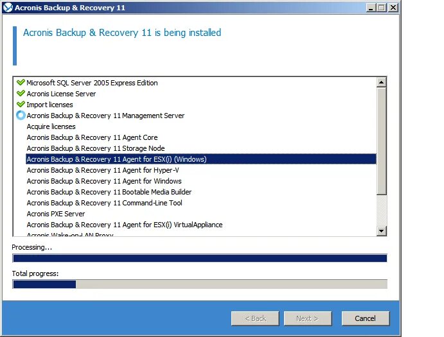
Task: Click the Acronis logo in the title bar
Action: [x=8, y=7]
